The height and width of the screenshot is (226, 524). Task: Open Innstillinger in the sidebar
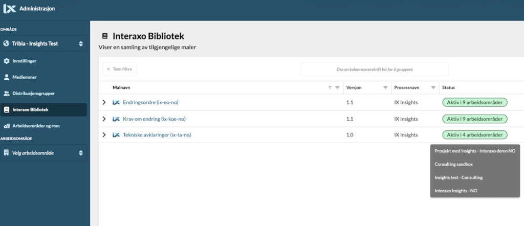(43, 61)
